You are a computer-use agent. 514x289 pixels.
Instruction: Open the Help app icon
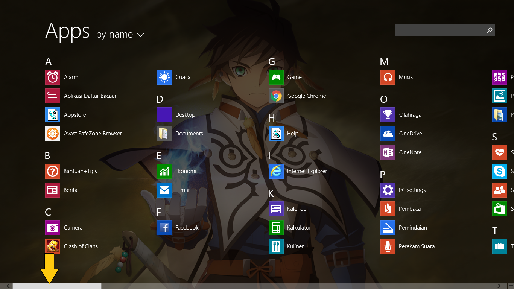[x=276, y=134]
